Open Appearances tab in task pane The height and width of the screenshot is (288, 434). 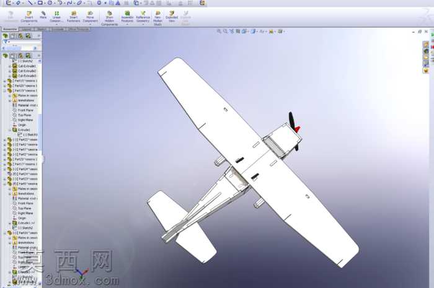point(426,71)
